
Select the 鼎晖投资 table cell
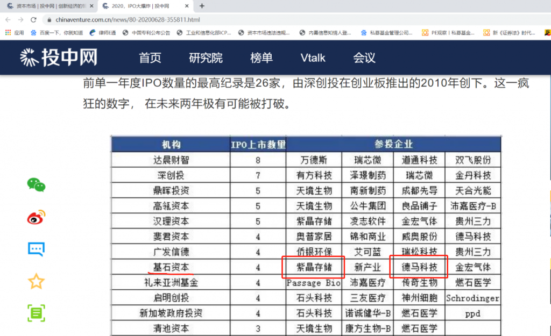click(171, 191)
